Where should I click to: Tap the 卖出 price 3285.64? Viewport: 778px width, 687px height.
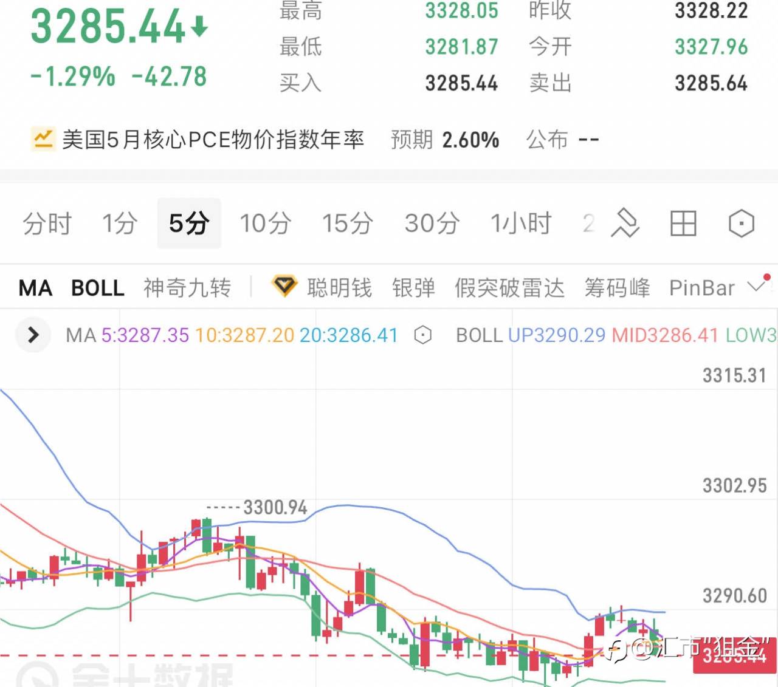(x=711, y=83)
